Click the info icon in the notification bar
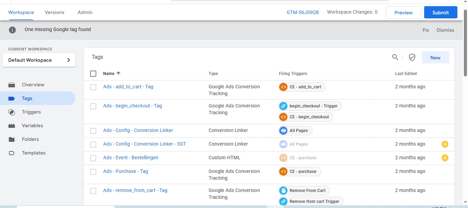This screenshot has width=468, height=208. pyautogui.click(x=12, y=30)
